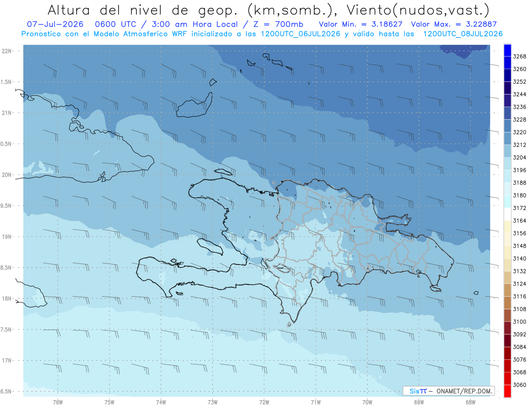Viewport: 528px width, 408px height.
Task: Click the dark maroon swatch between 3092 and 3084
Action: pyautogui.click(x=507, y=341)
